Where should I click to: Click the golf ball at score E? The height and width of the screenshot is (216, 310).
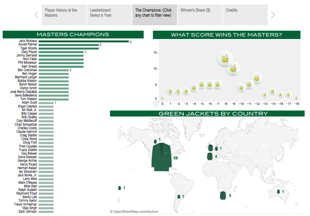(x=162, y=98)
